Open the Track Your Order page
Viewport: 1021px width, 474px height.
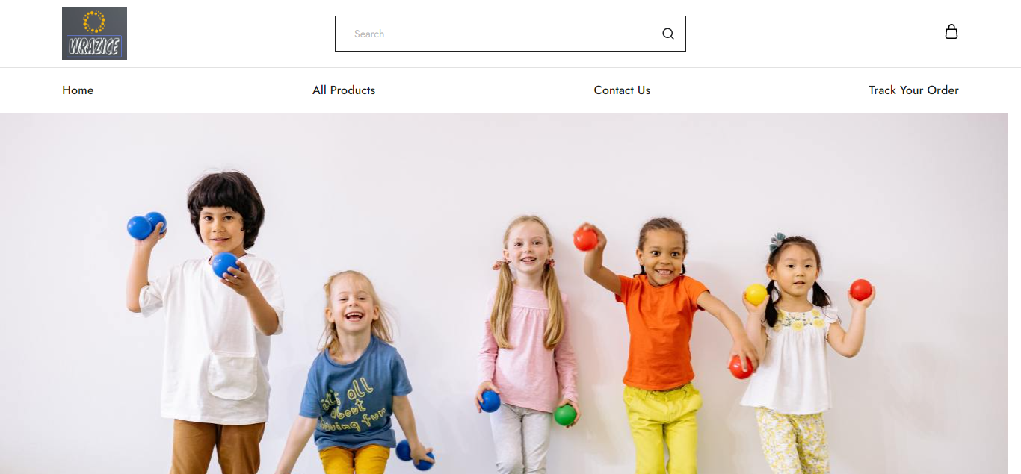point(913,90)
